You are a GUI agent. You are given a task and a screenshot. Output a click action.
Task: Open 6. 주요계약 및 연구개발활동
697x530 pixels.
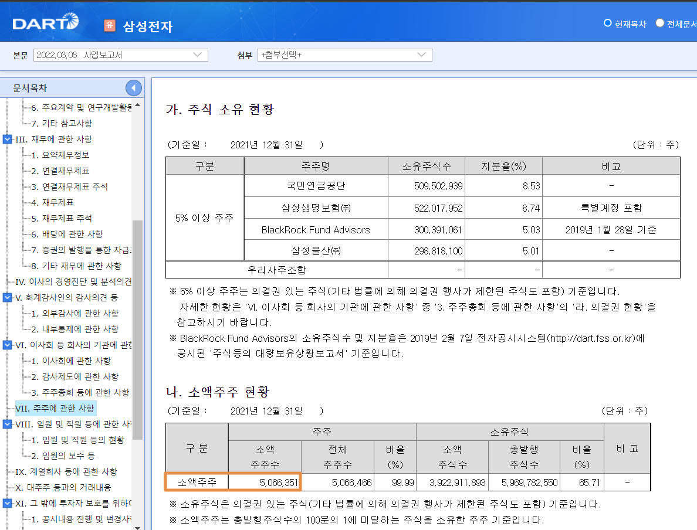coord(82,107)
